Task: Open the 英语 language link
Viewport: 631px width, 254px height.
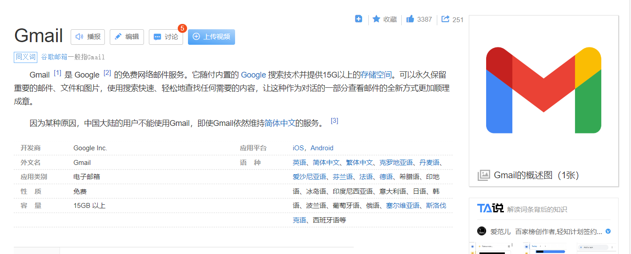Action: pyautogui.click(x=300, y=163)
